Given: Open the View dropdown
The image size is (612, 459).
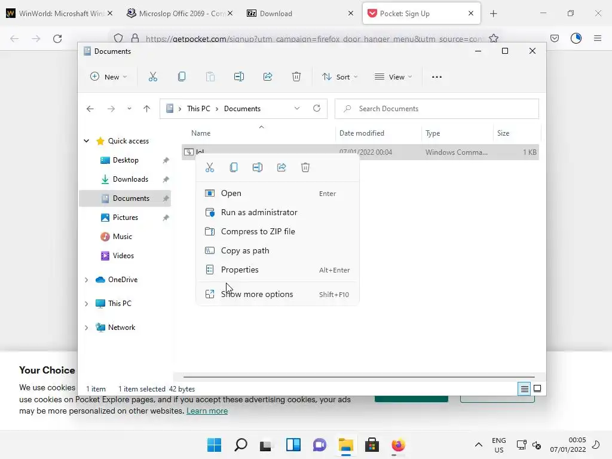Looking at the screenshot, I should pyautogui.click(x=393, y=77).
